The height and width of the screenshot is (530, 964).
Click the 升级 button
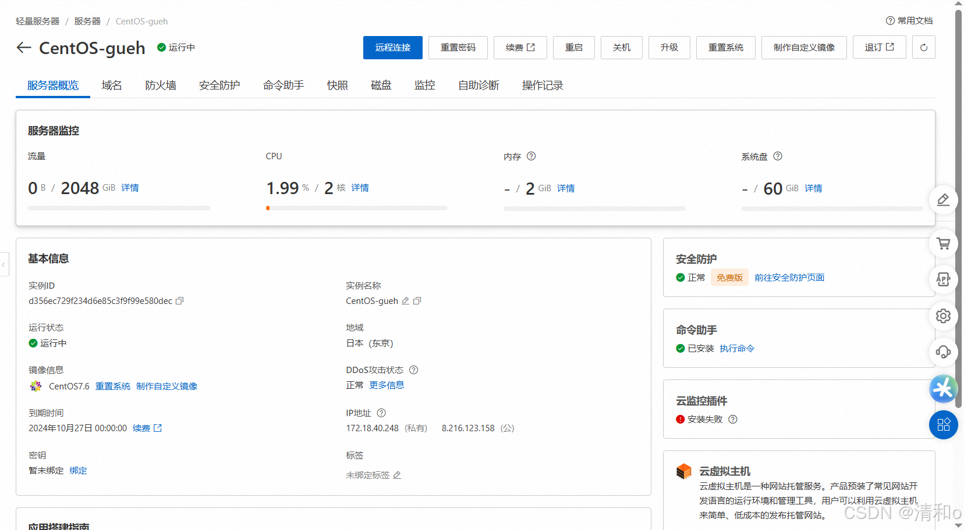pos(669,48)
